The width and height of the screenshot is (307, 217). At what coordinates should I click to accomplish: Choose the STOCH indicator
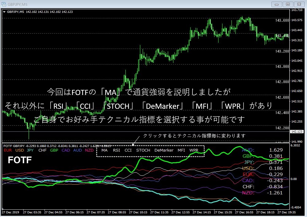[143, 150]
